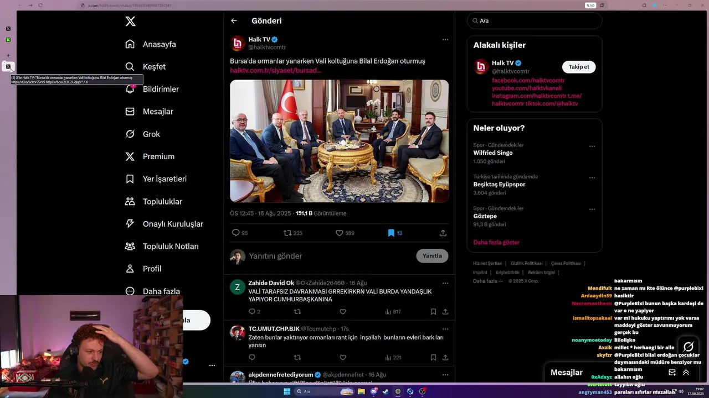Image resolution: width=709 pixels, height=398 pixels.
Task: Click the Ara search field on X
Action: click(x=535, y=20)
